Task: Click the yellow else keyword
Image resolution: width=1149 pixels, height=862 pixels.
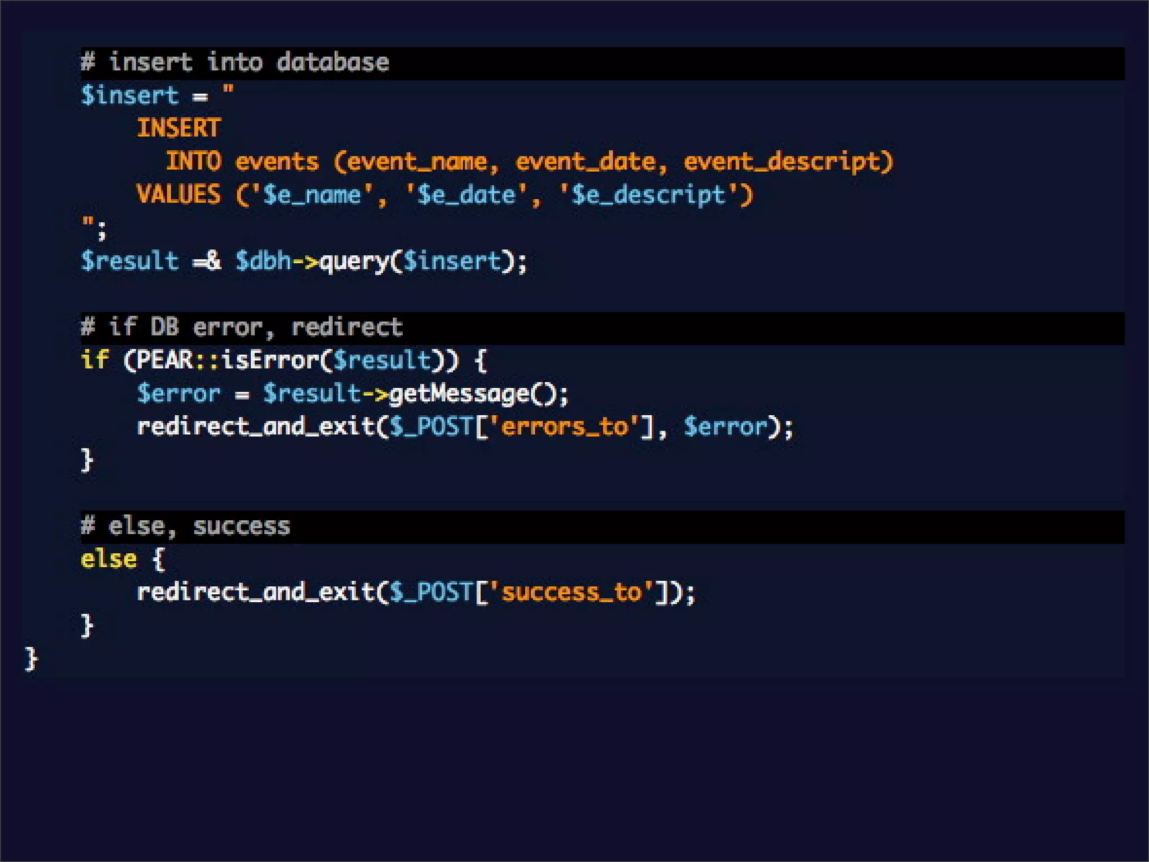Action: click(x=108, y=560)
